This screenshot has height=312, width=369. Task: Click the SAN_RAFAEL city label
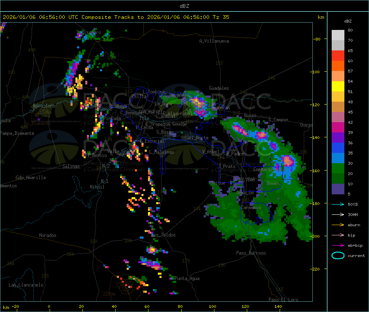150,112
